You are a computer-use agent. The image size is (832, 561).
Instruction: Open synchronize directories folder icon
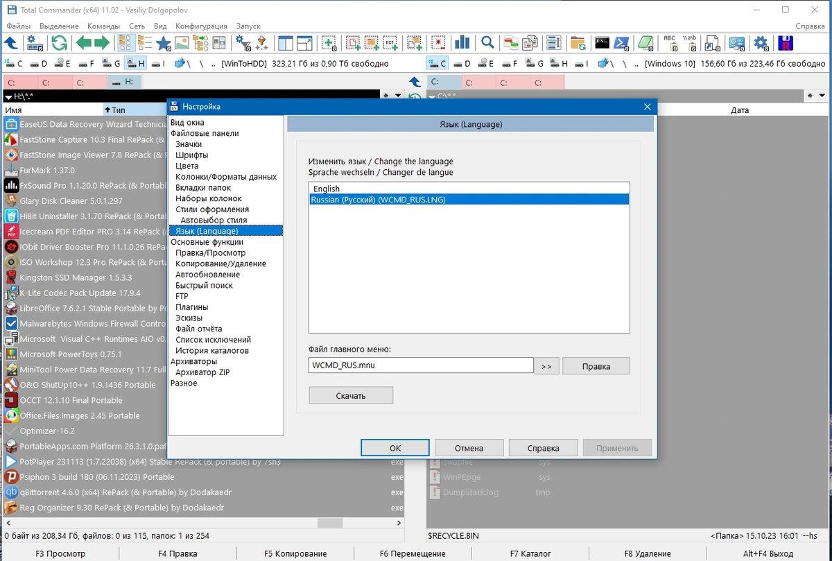pyautogui.click(x=578, y=43)
